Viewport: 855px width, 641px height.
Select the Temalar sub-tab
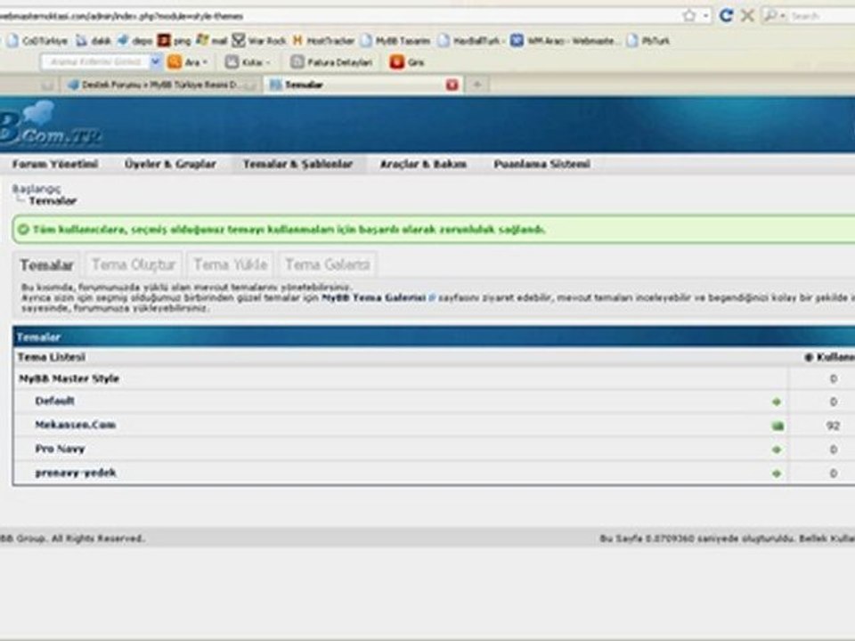pos(46,265)
